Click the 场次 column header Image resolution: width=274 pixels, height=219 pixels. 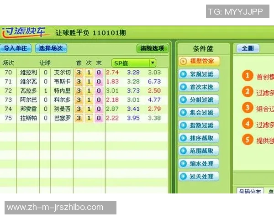(x=8, y=63)
